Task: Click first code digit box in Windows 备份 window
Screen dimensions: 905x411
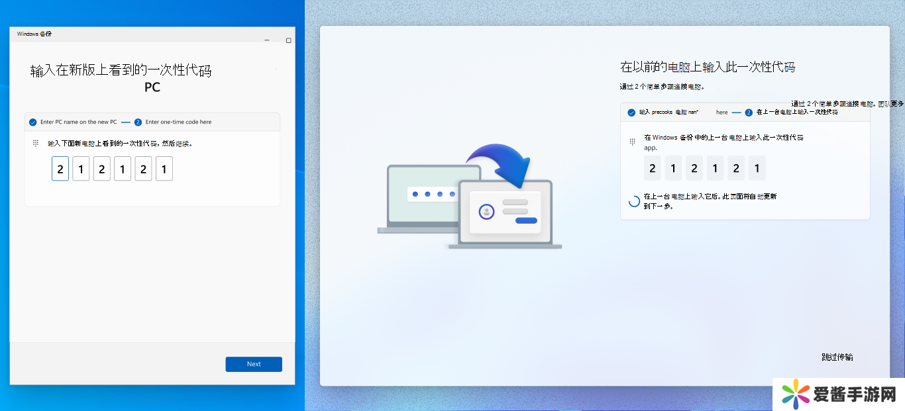Action: coord(60,169)
